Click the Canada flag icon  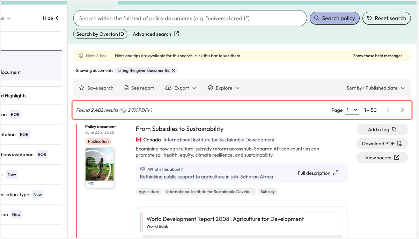click(139, 139)
